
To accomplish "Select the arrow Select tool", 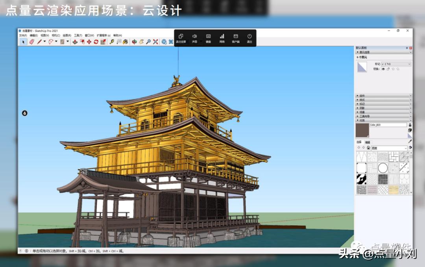I will [23, 42].
